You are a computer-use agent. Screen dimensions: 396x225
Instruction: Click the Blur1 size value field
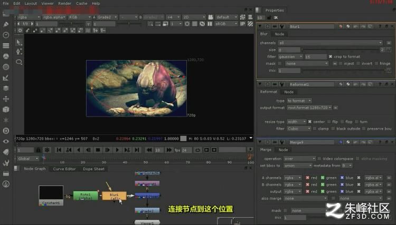click(289, 50)
